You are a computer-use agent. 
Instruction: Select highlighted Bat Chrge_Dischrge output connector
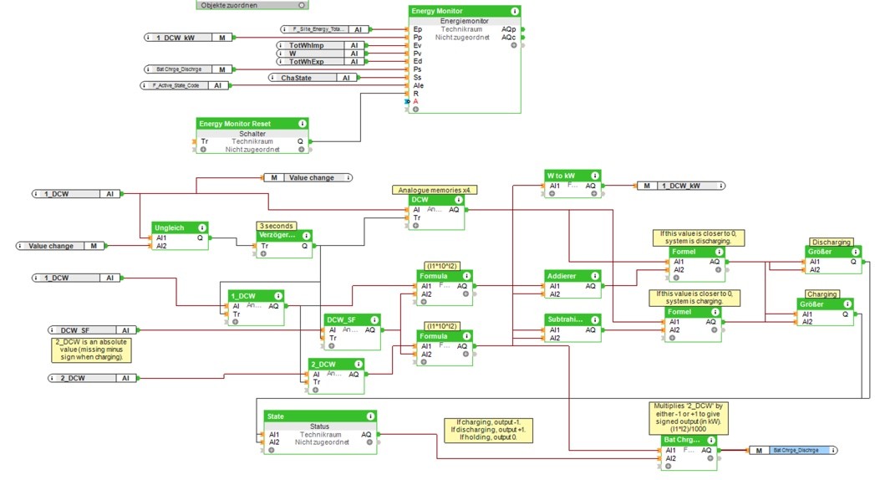pos(793,451)
